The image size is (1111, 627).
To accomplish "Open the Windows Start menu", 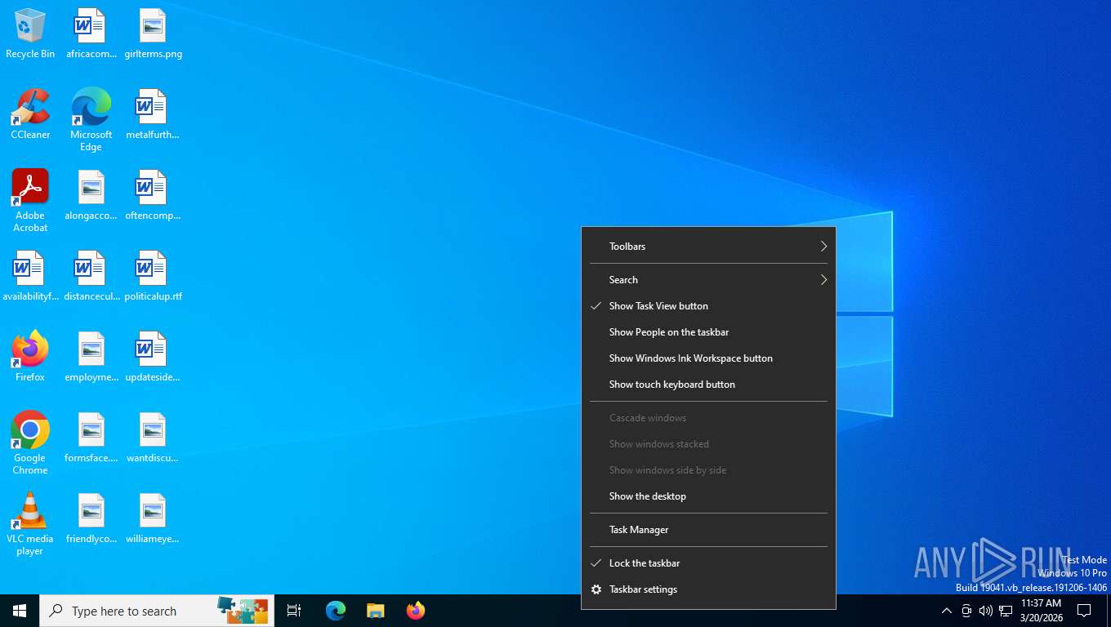I will [x=20, y=611].
